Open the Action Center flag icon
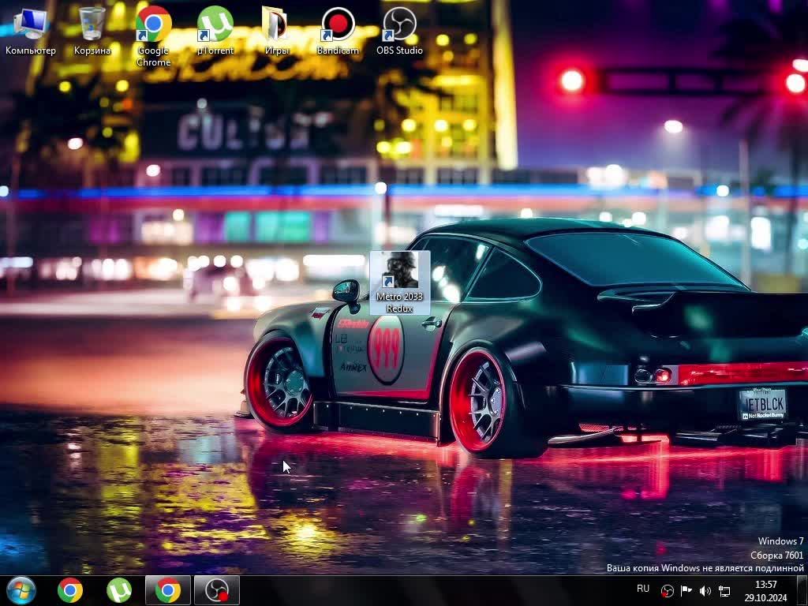808x606 pixels. [x=686, y=591]
